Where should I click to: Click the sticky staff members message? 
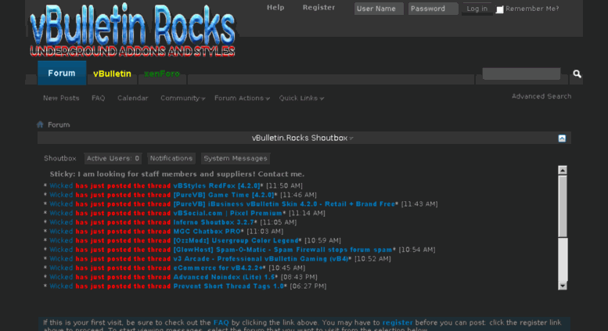tap(177, 174)
